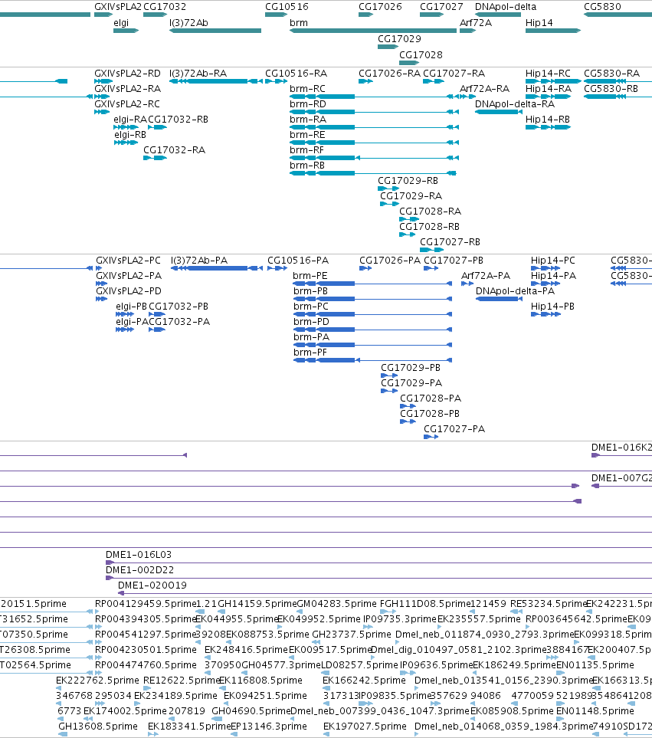The height and width of the screenshot is (738, 652).
Task: Select the elgi-RB transcript label
Action: (130, 135)
